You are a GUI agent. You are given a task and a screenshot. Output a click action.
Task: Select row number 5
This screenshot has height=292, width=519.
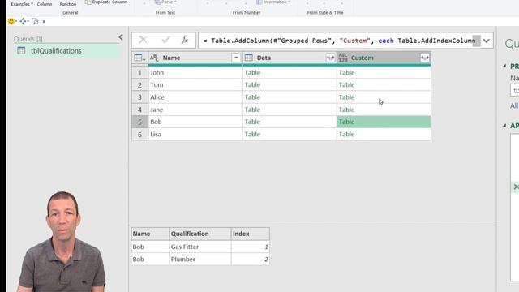pos(139,122)
